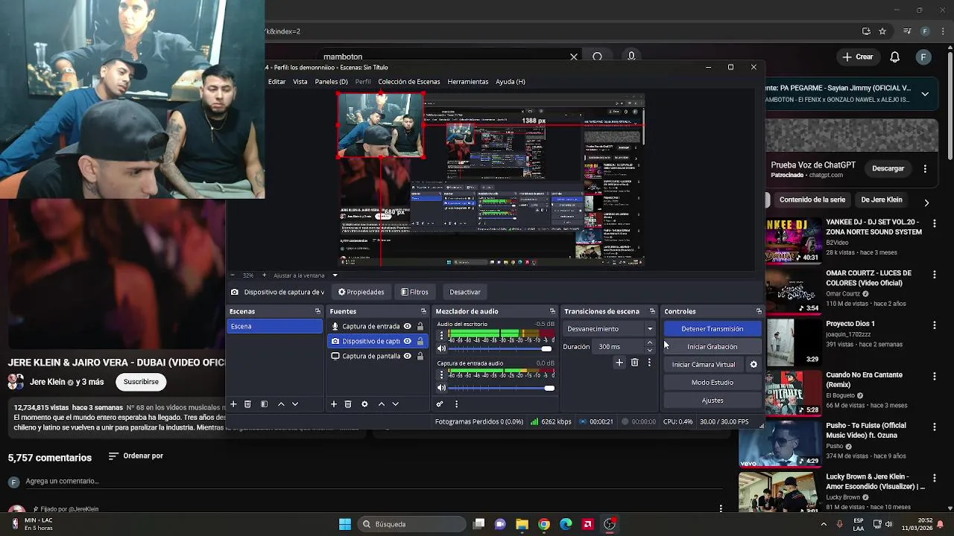Mute Audio del escritorio speaker
Screen dimensions: 954x536
[x=441, y=349]
